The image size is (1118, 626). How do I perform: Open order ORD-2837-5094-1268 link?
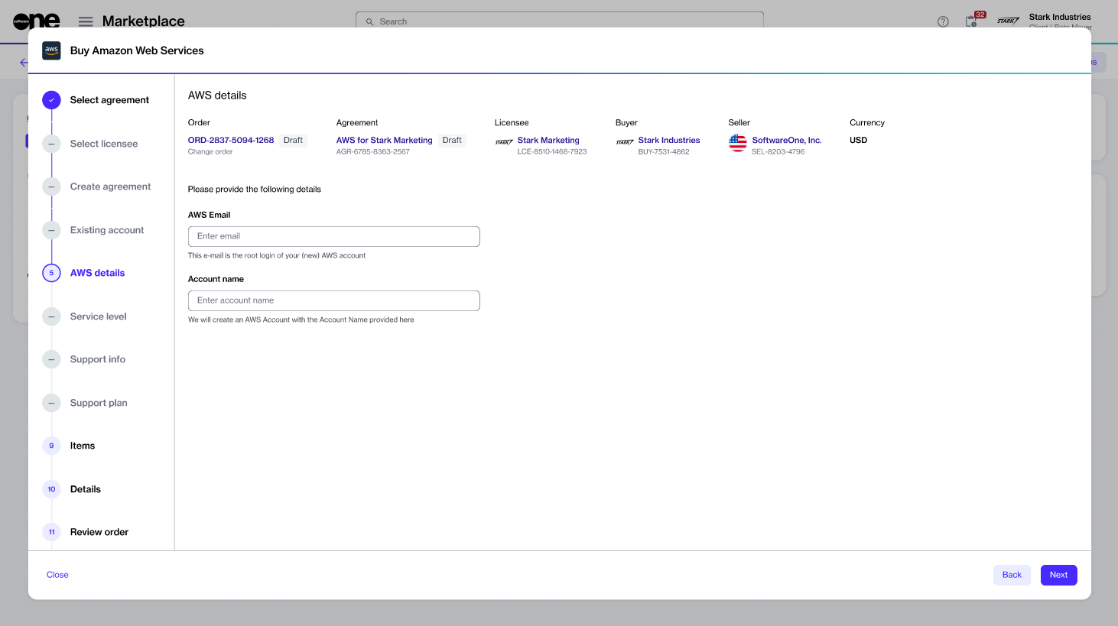point(231,141)
